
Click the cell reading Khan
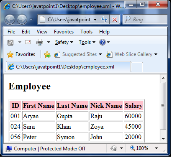(72, 126)
